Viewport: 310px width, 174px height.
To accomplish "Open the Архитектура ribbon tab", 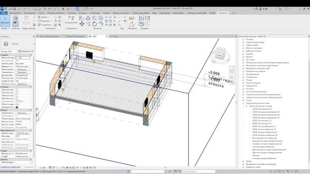I will [x=15, y=13].
